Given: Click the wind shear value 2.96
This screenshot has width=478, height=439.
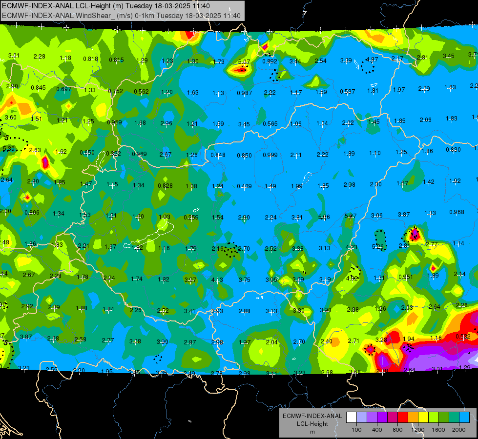Looking at the screenshot, I should tap(166, 123).
